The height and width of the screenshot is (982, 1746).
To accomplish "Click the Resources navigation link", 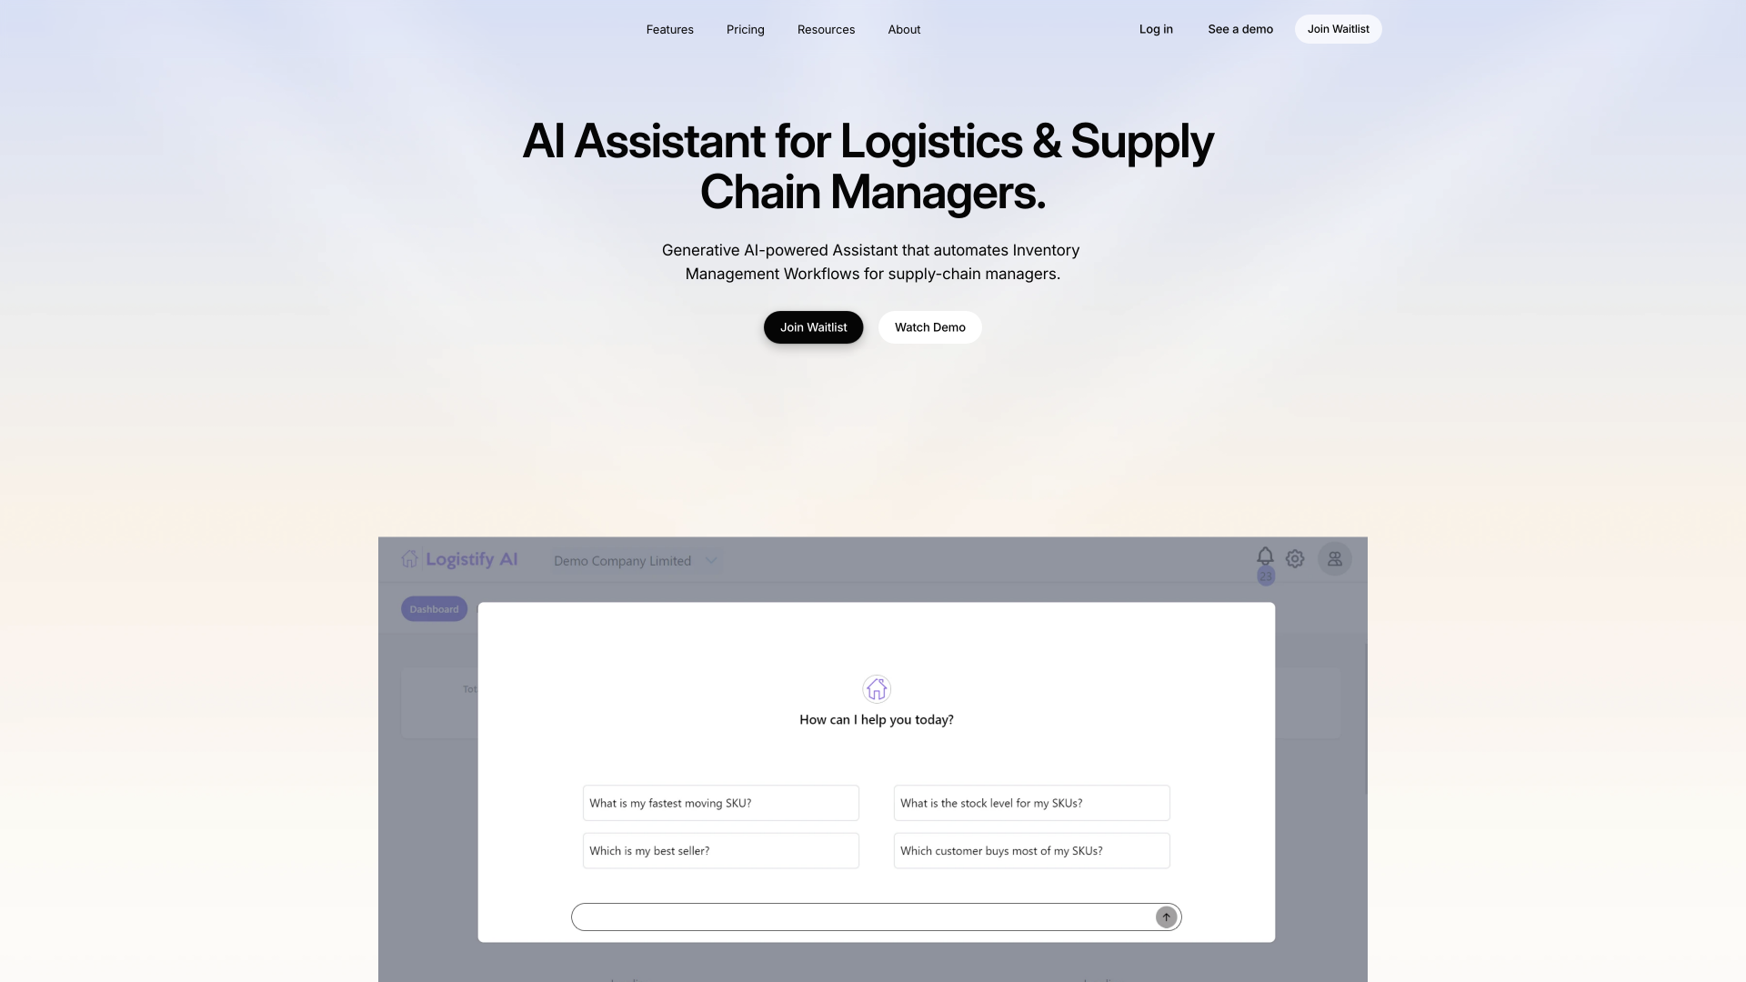I will click(x=827, y=29).
